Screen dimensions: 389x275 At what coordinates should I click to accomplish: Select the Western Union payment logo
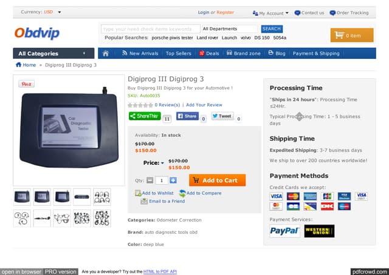point(319,231)
